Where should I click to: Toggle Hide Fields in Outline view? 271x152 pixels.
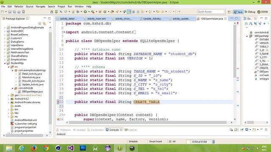pos(255,24)
